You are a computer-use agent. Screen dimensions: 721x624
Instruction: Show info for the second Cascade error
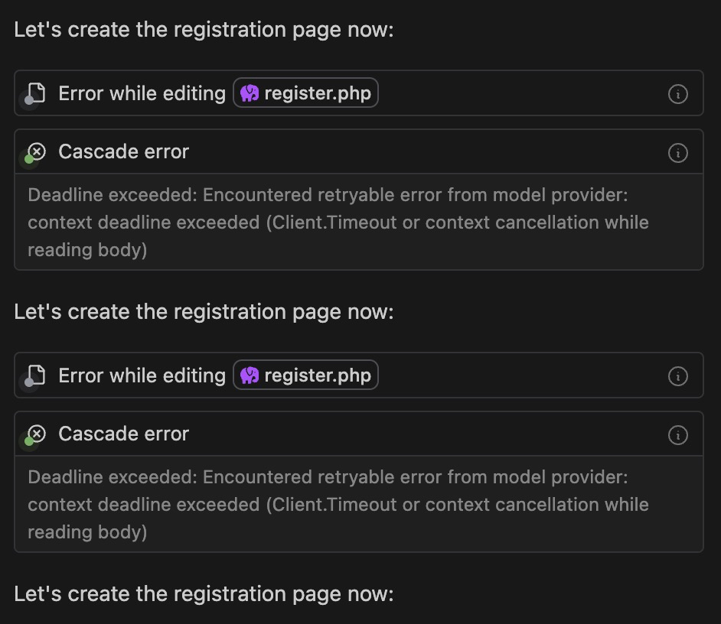[x=677, y=435]
